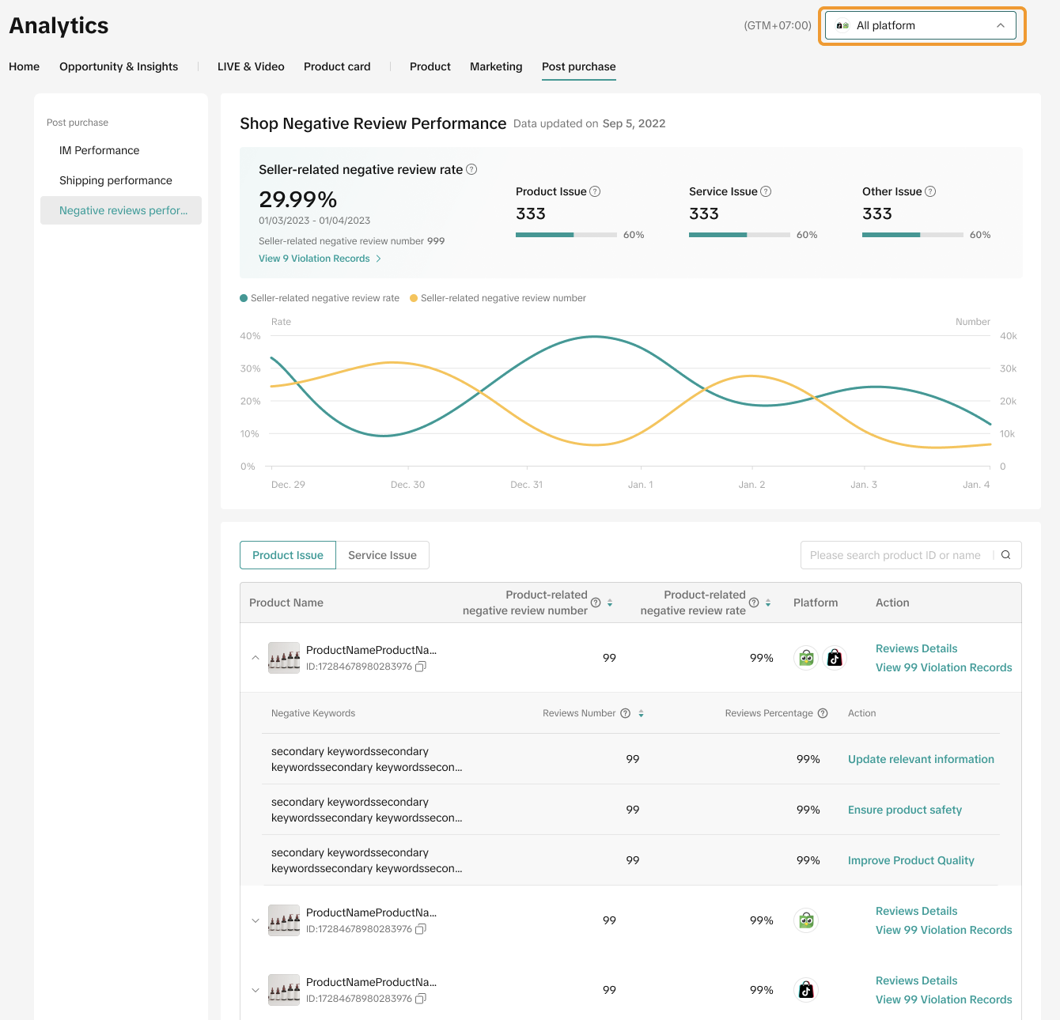Image resolution: width=1060 pixels, height=1020 pixels.
Task: Expand the second product row
Action: click(255, 920)
